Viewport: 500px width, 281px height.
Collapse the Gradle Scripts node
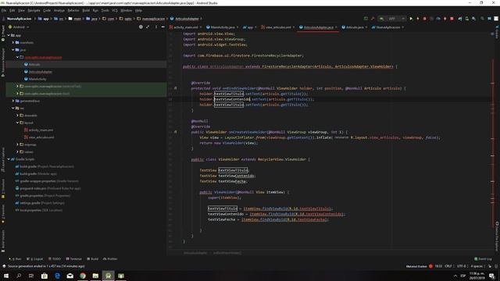coord(9,159)
